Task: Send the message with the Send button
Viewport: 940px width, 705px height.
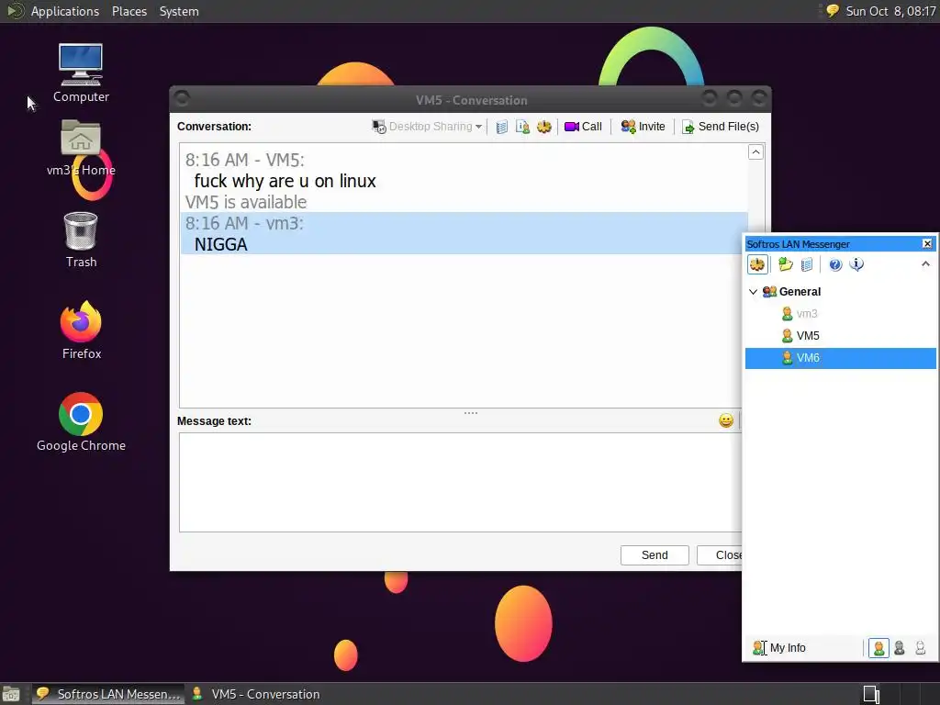Action: tap(655, 555)
